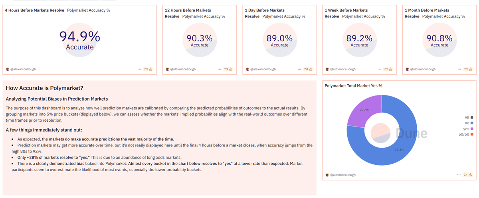Image resolution: width=479 pixels, height=198 pixels.
Task: Open the three-dot menu on the 12 Hours card
Action: pos(219,69)
